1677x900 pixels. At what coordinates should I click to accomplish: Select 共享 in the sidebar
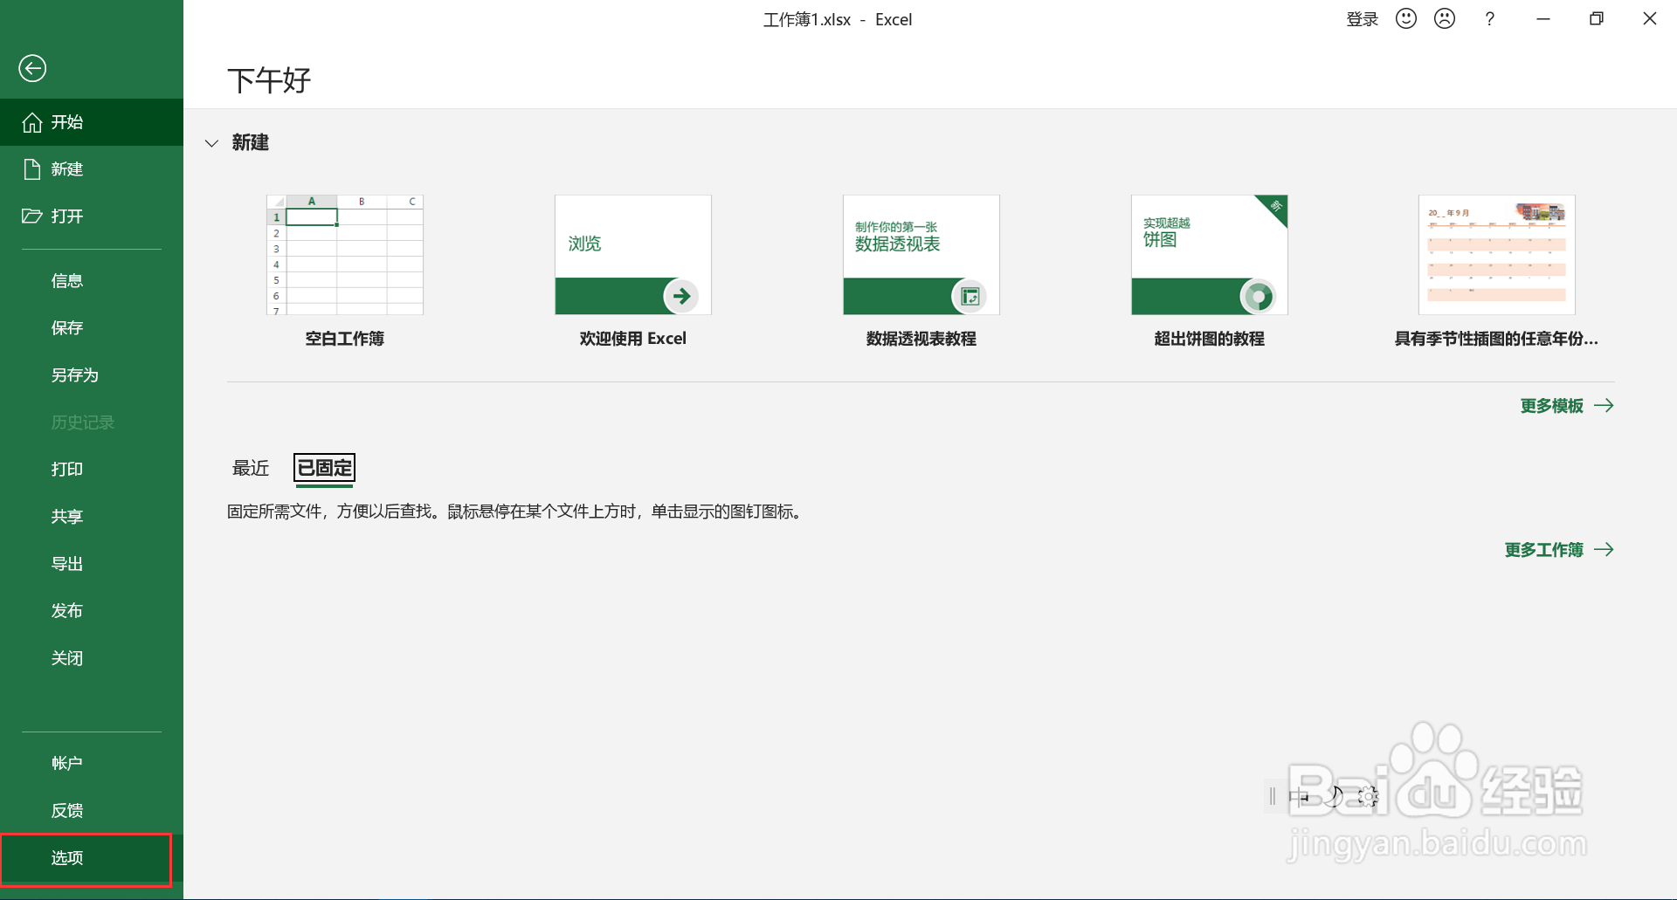tap(67, 517)
